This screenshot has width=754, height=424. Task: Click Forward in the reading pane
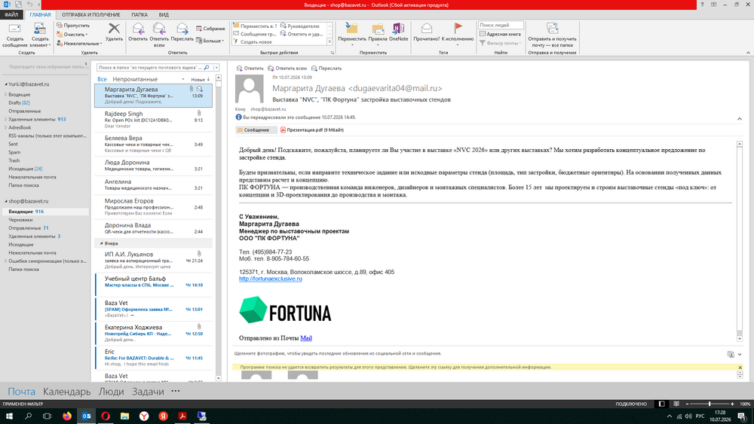click(326, 69)
